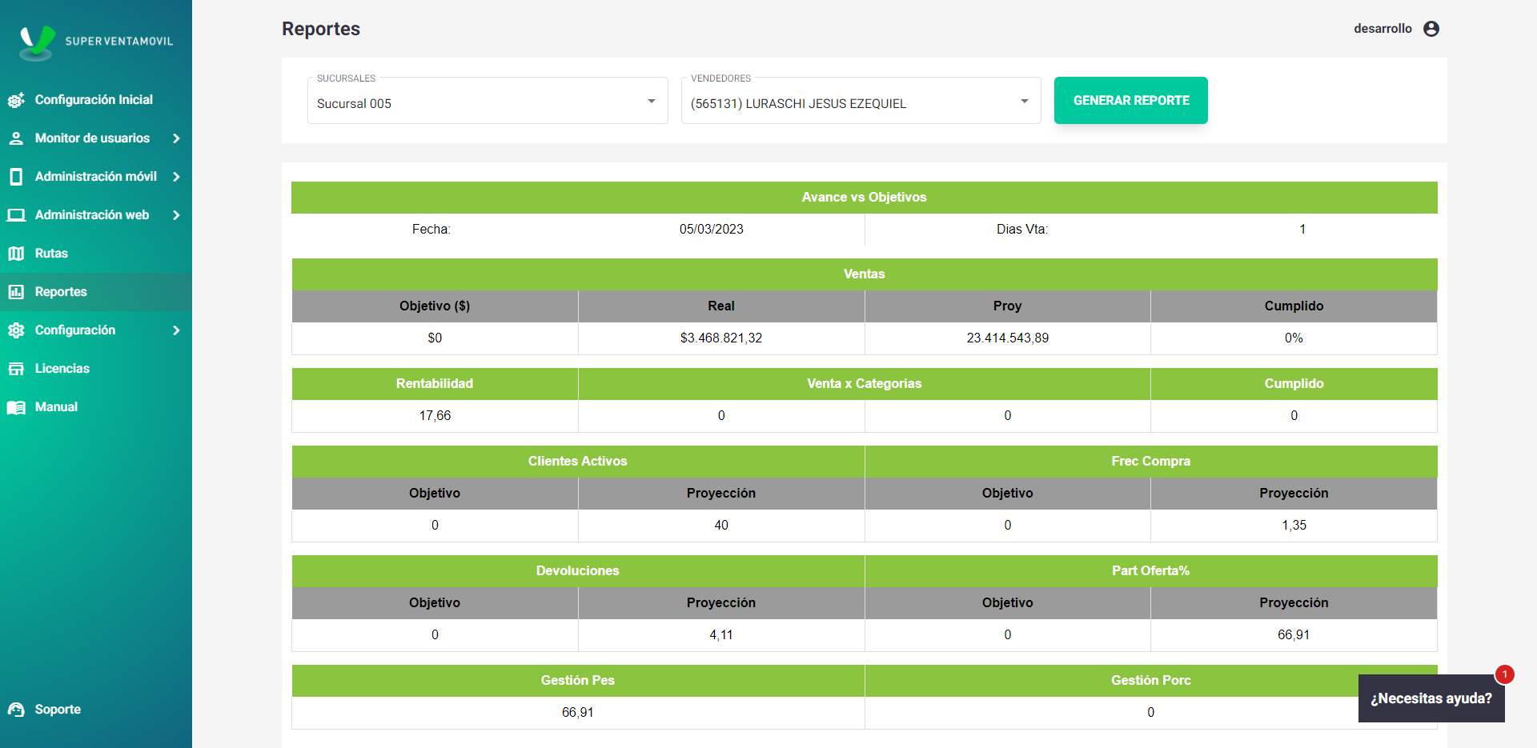Click the Cumplido value 0%

click(1294, 338)
